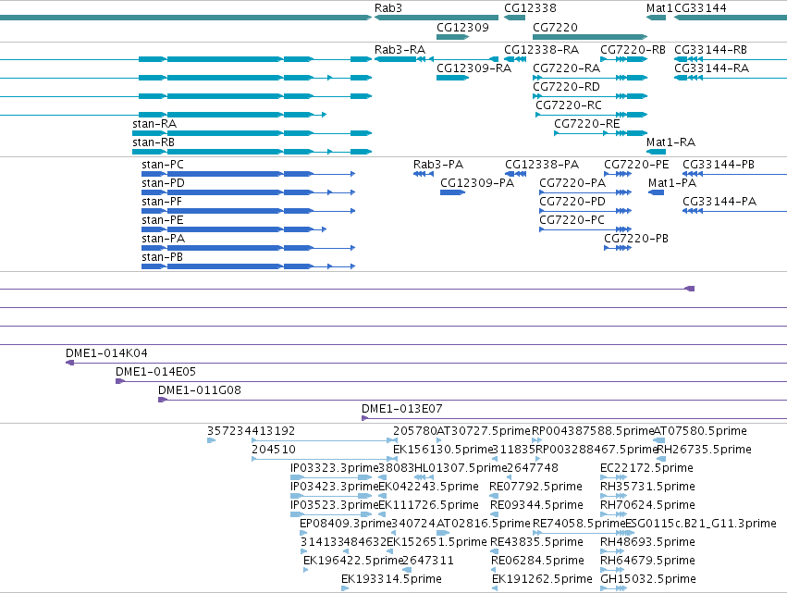Open the CG12338-RA transcript label
Screen dimensions: 787x593
tap(542, 50)
